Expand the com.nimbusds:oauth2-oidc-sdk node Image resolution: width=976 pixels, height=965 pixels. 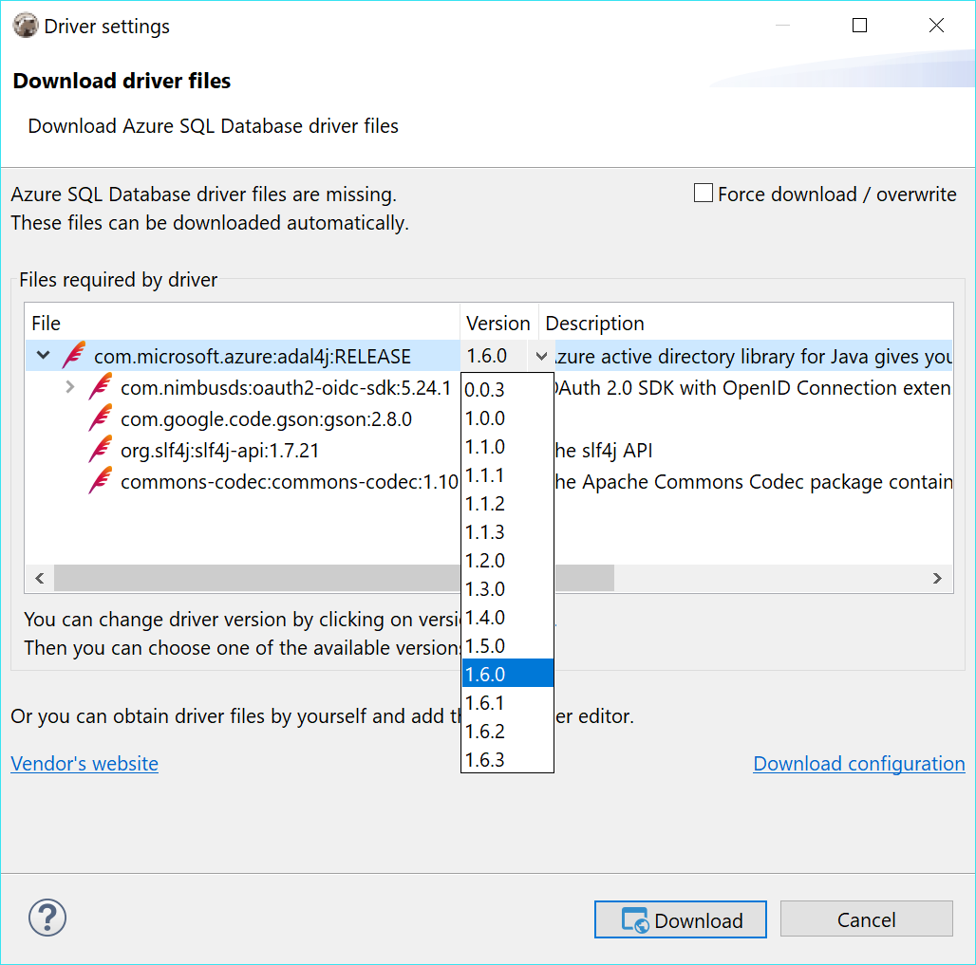69,387
